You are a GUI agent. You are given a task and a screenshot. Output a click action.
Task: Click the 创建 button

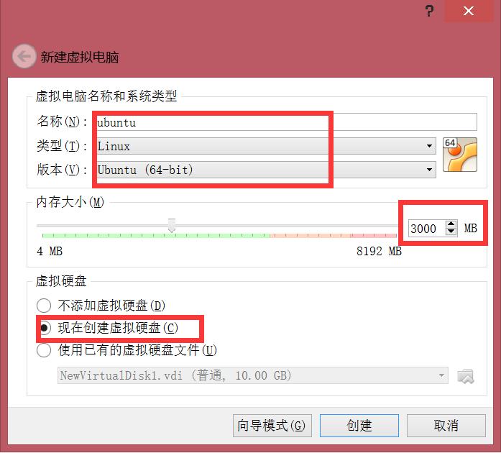pos(359,426)
